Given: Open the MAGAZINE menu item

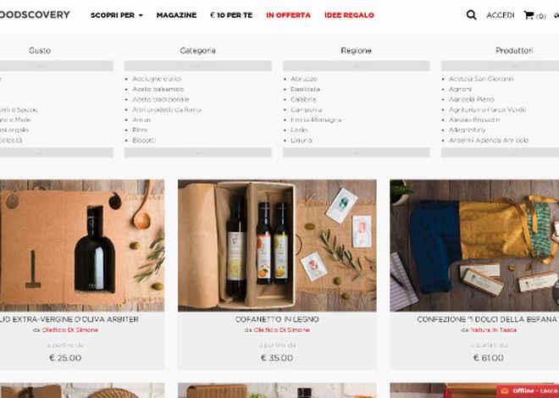Looking at the screenshot, I should click(176, 15).
